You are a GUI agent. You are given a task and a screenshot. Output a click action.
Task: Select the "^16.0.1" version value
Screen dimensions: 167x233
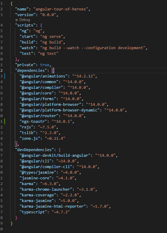click(x=62, y=121)
